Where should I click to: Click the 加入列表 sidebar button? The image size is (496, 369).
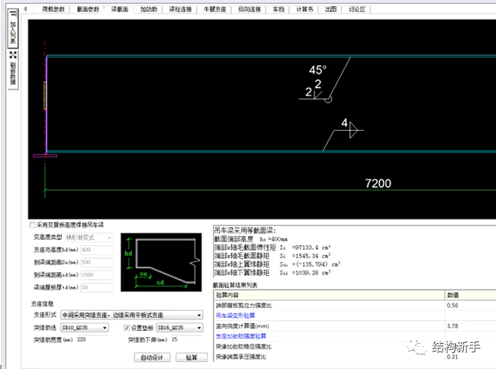tap(13, 28)
